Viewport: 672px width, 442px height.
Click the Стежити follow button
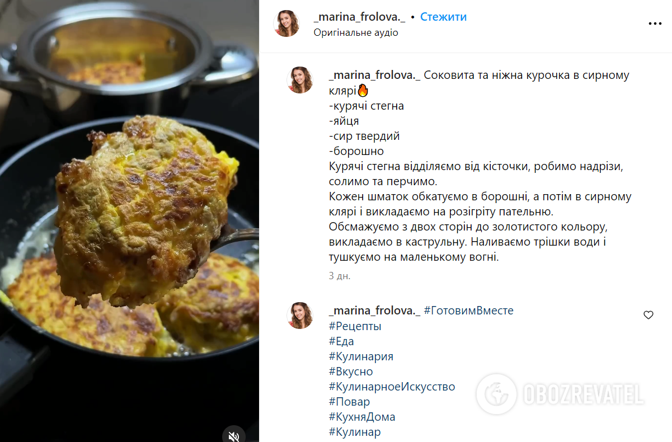[443, 17]
